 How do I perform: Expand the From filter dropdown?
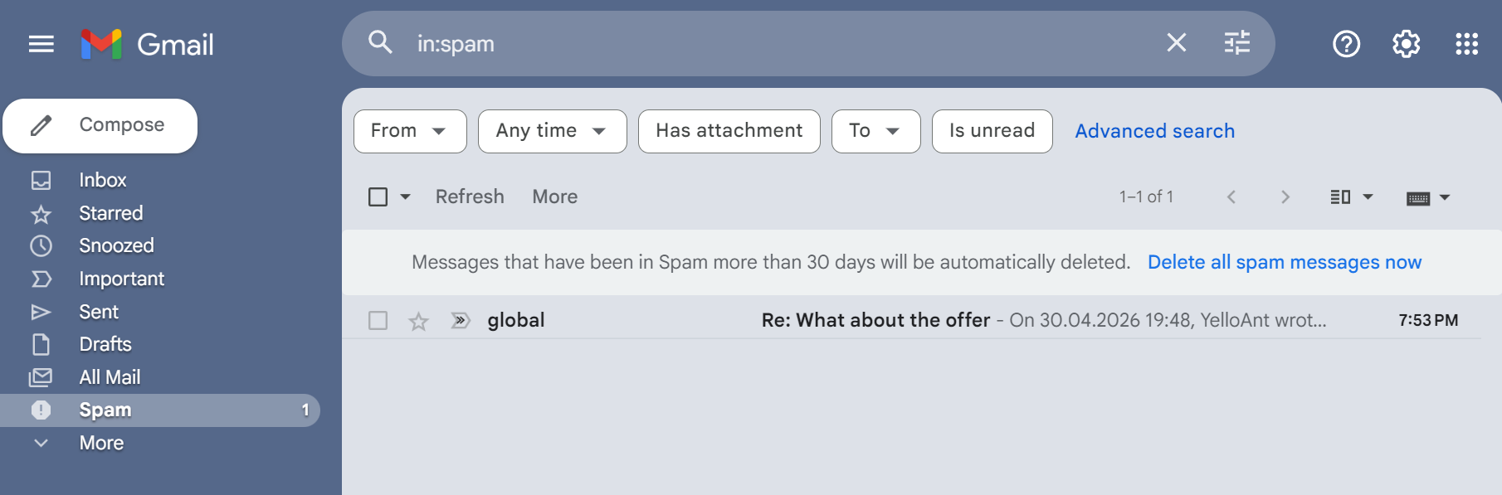tap(410, 131)
